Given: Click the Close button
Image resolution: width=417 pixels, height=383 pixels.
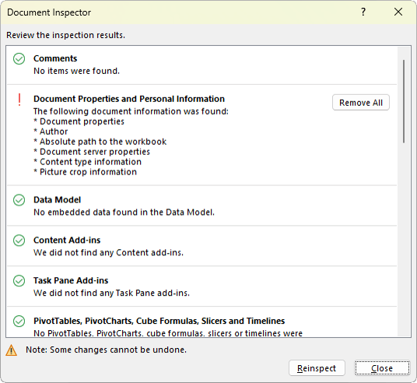Looking at the screenshot, I should coord(382,368).
